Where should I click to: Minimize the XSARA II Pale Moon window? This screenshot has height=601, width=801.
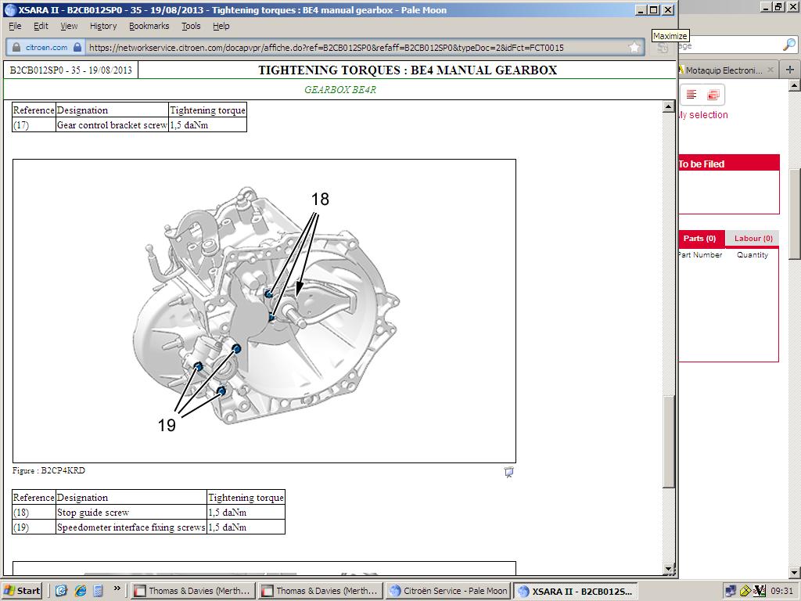[x=641, y=9]
